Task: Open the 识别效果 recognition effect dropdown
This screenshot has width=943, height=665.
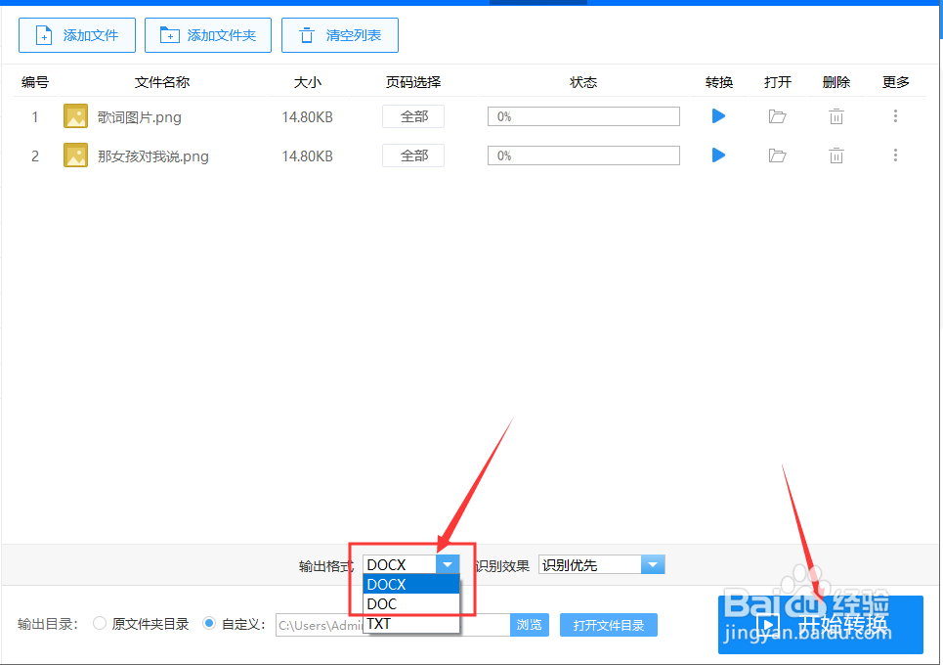Action: point(653,564)
